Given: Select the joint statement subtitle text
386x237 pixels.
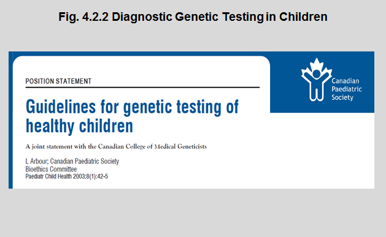Looking at the screenshot, I should pyautogui.click(x=116, y=146).
